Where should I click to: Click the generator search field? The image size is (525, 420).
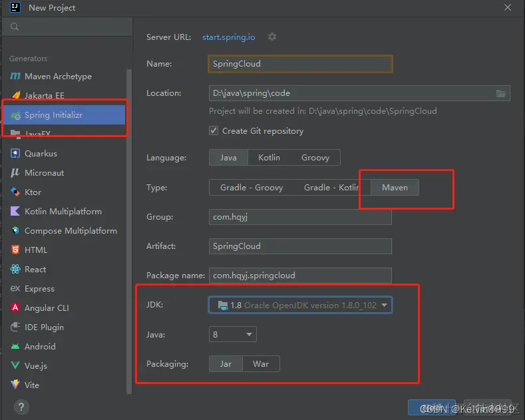point(67,27)
